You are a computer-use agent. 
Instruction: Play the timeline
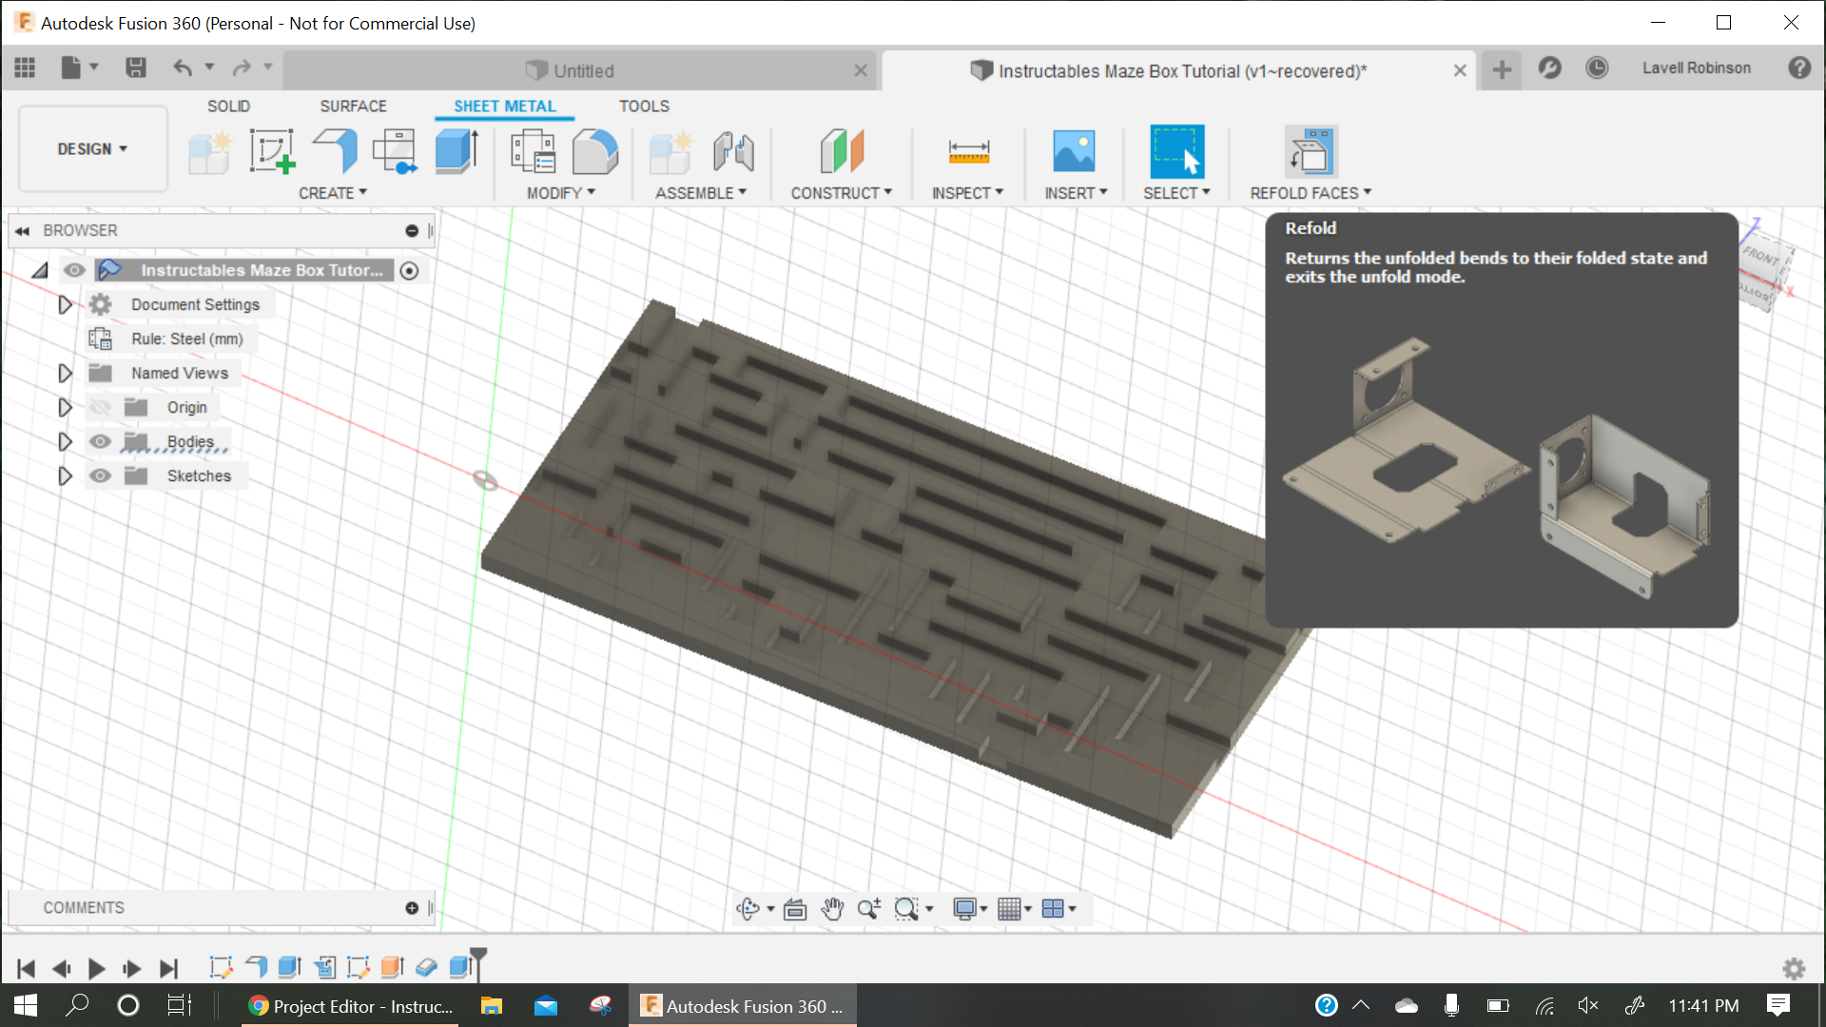[96, 968]
